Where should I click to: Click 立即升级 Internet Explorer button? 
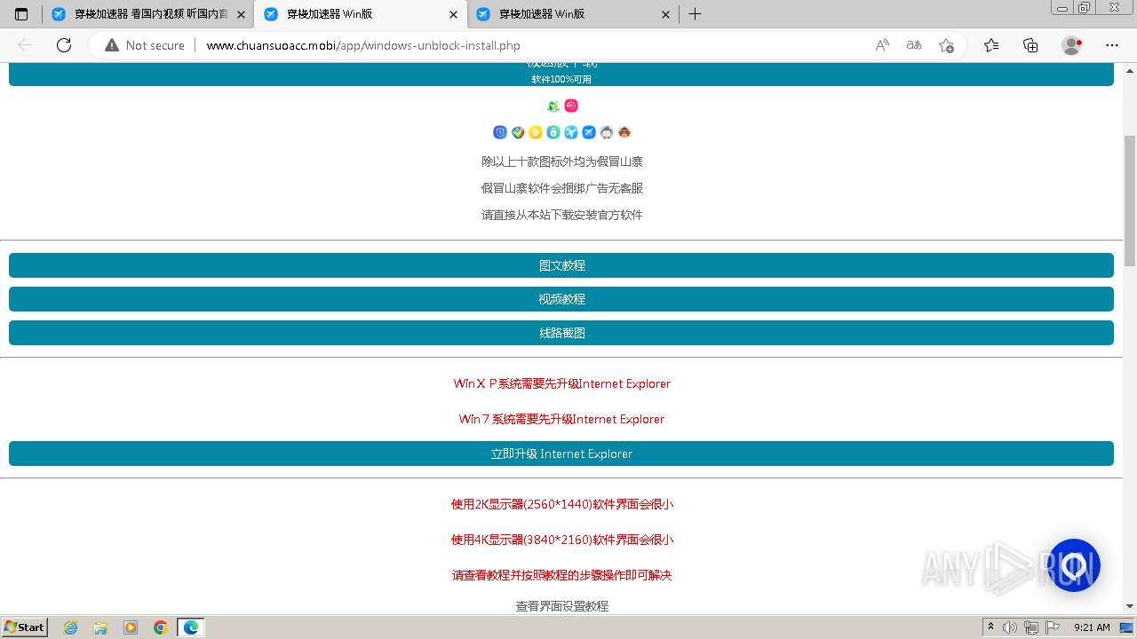tap(561, 454)
